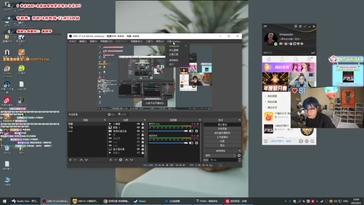Open the transition type dropdown
The width and height of the screenshot is (364, 205).
[x=220, y=155]
